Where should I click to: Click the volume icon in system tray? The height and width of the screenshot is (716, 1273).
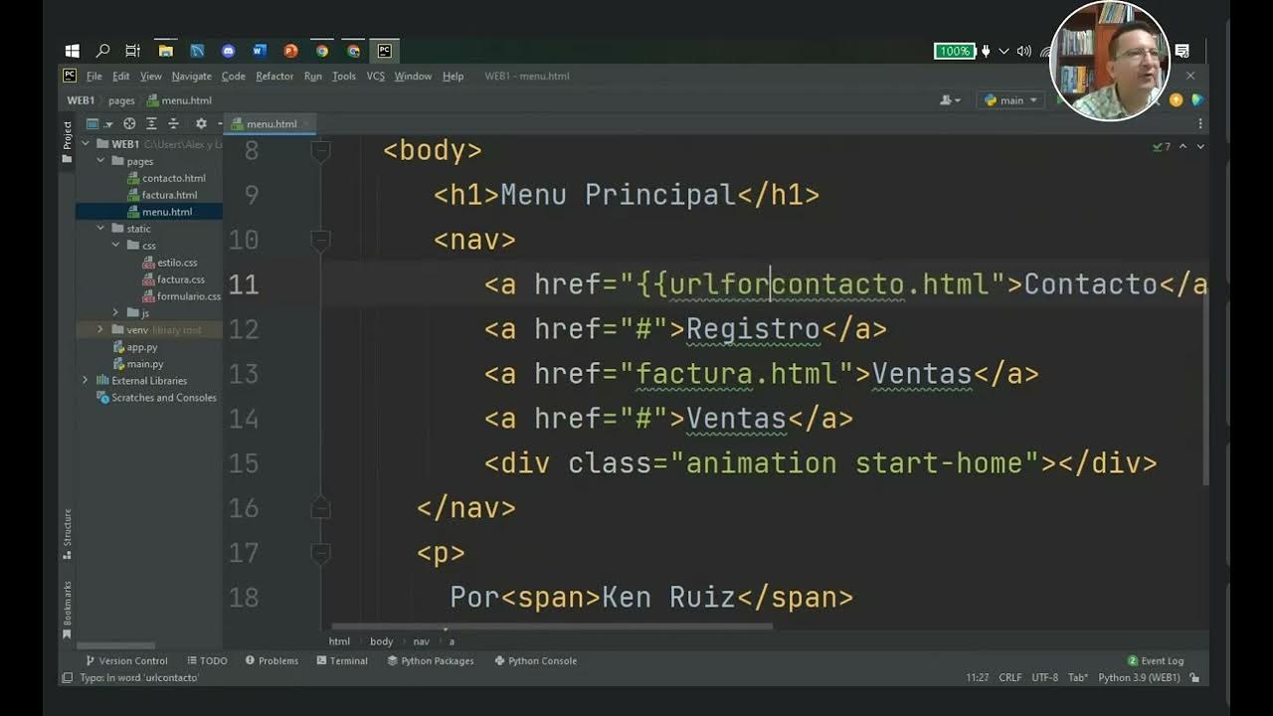1024,51
